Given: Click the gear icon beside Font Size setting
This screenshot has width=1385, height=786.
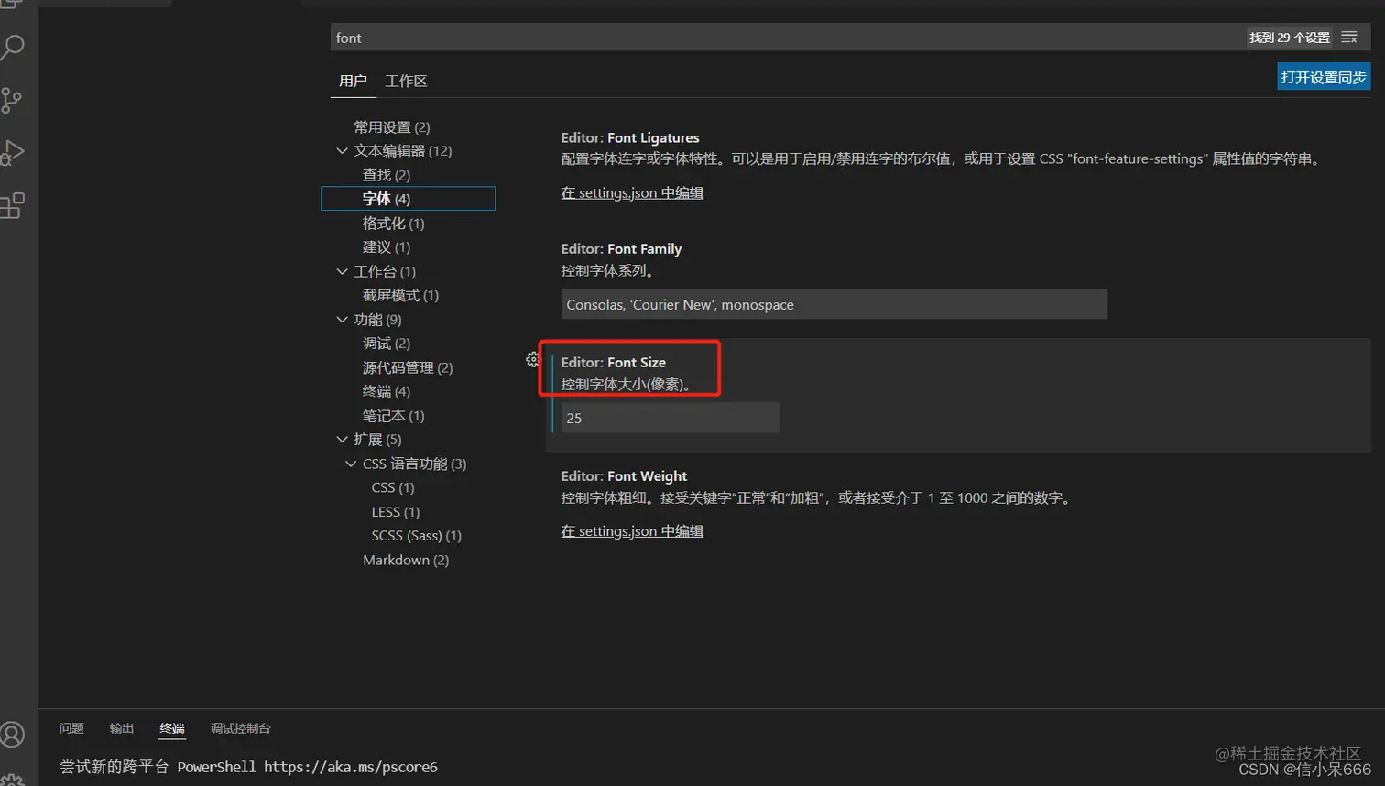Looking at the screenshot, I should pos(533,360).
